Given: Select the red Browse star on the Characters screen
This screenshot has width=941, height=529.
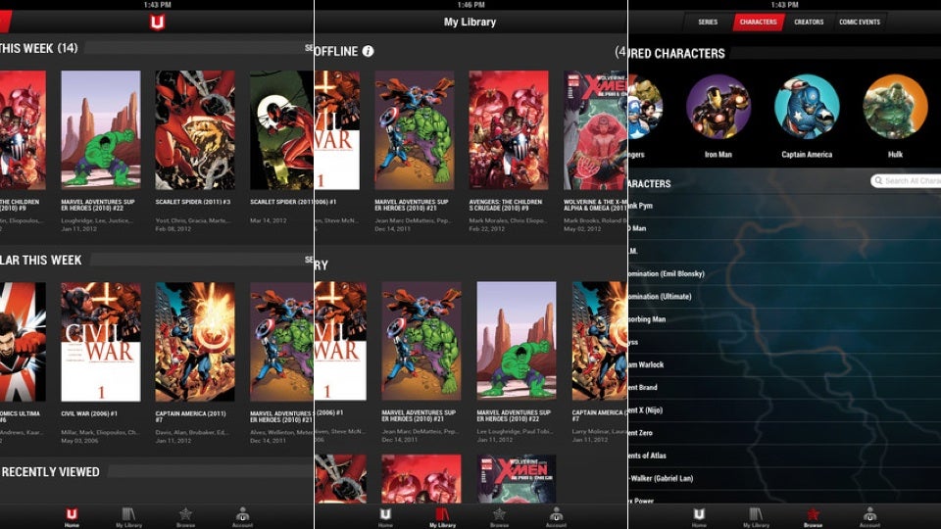Looking at the screenshot, I should point(814,516).
